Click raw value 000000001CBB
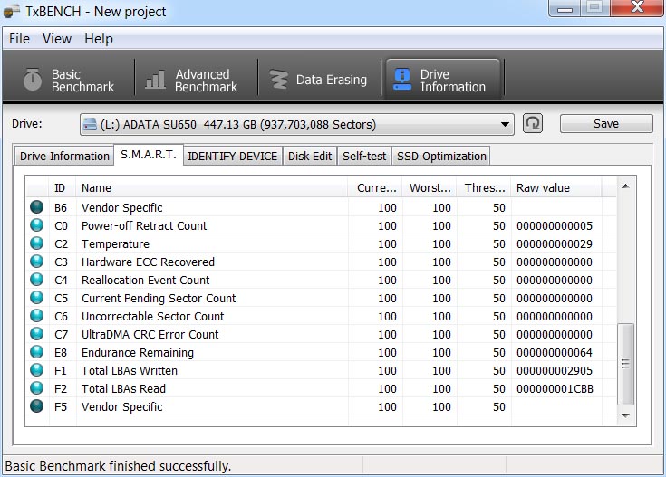 tap(555, 388)
